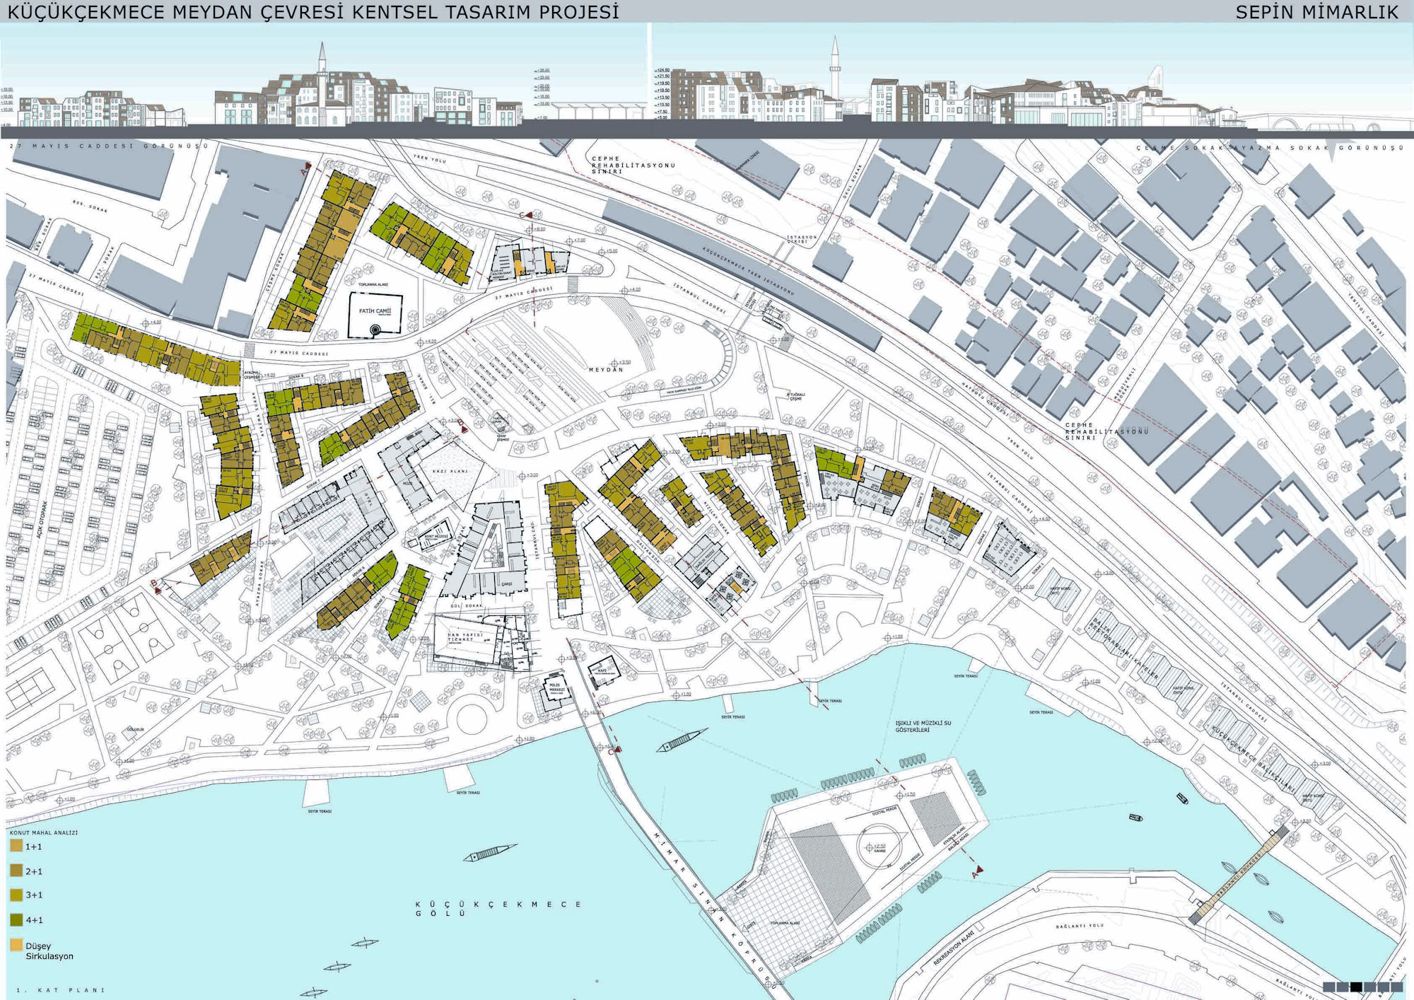1414x1000 pixels.
Task: Click the İSTASYON DİKİŞİ label
Action: tap(802, 239)
